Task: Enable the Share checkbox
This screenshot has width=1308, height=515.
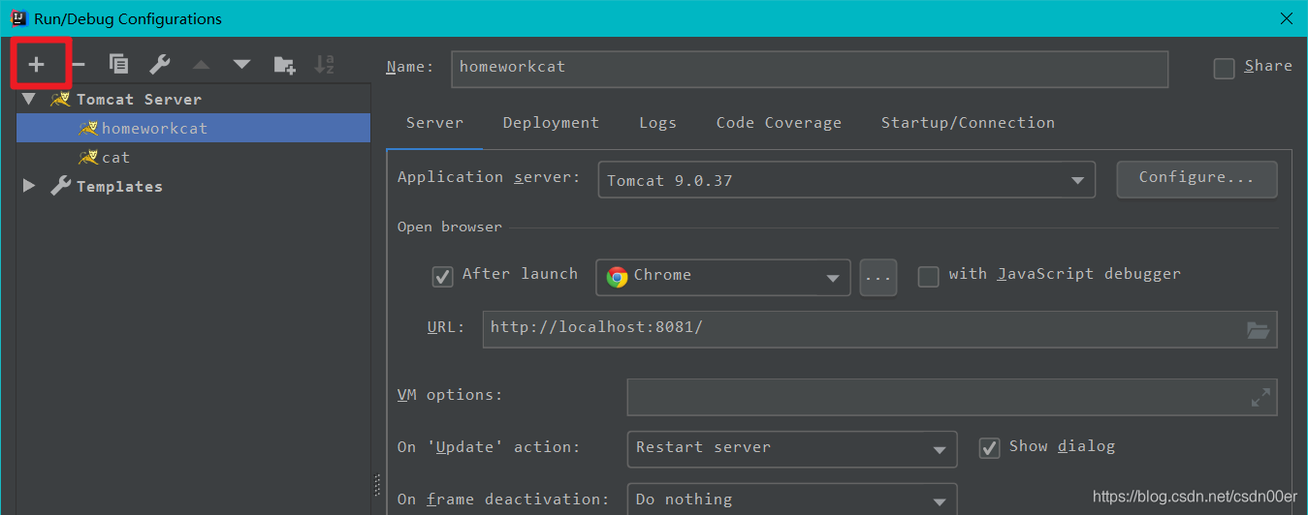Action: point(1225,68)
